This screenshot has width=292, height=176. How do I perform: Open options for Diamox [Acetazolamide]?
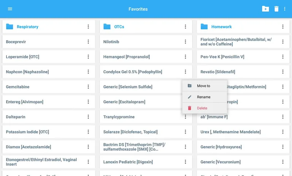coord(88,147)
